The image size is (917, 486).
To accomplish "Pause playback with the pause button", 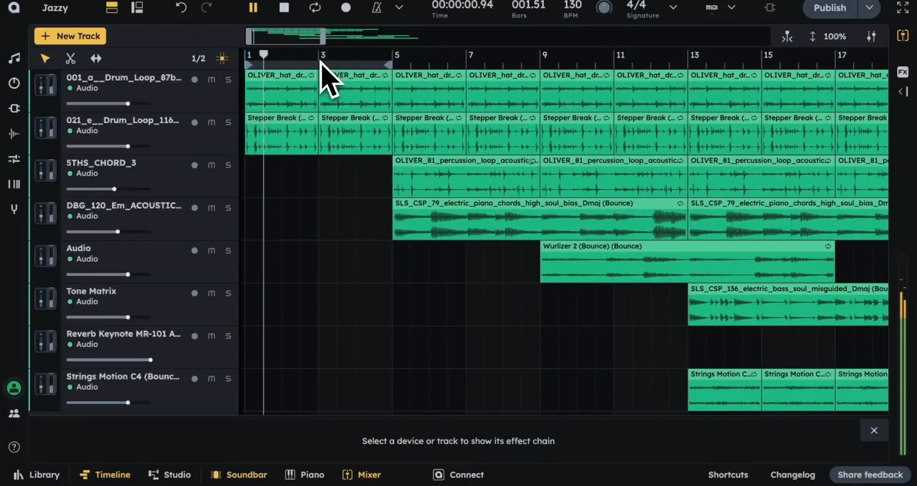I will pyautogui.click(x=253, y=7).
